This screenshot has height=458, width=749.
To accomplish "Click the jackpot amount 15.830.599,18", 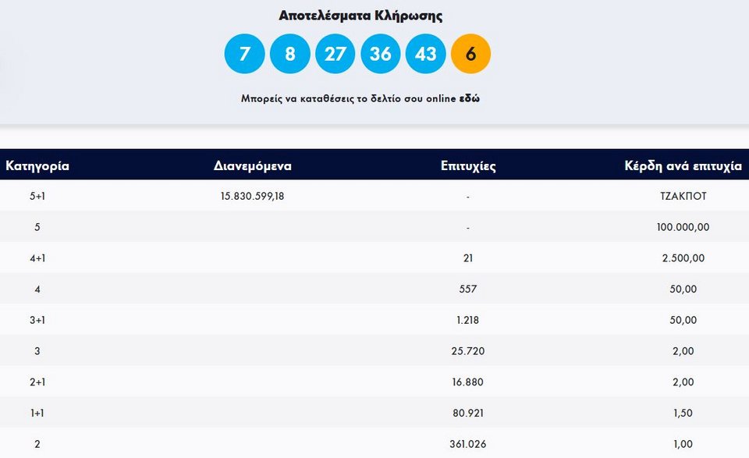I will coord(252,196).
